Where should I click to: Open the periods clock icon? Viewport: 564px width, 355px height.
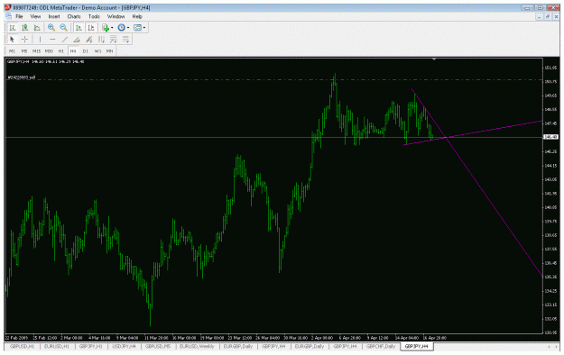tap(122, 28)
